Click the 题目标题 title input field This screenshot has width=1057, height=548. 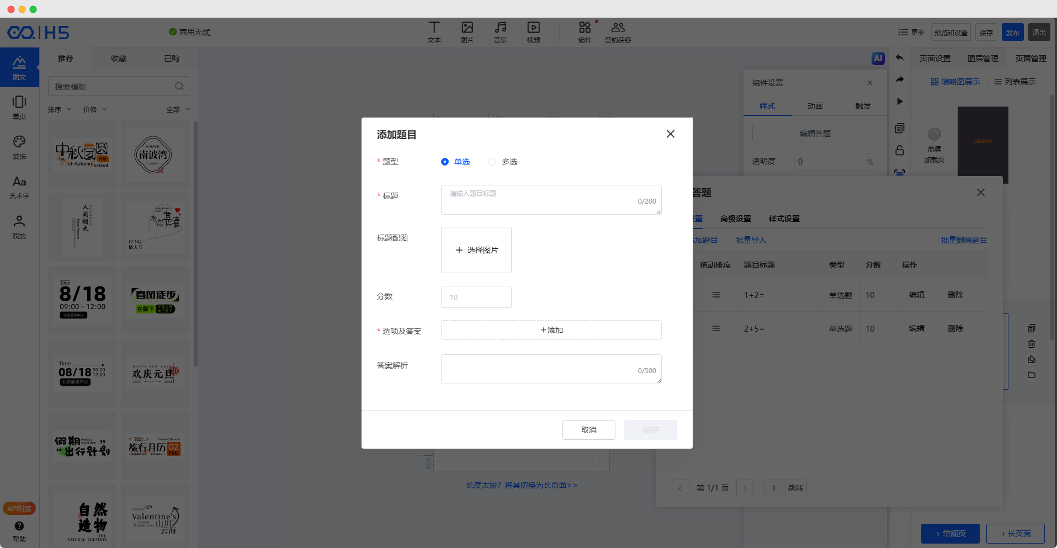tap(541, 199)
